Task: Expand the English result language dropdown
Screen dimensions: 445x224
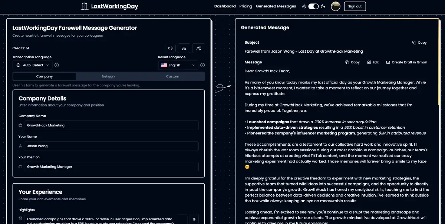Action: [178, 65]
